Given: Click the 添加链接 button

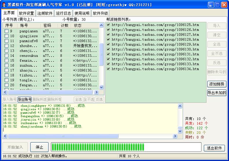Looking at the screenshot, I should (217, 84).
